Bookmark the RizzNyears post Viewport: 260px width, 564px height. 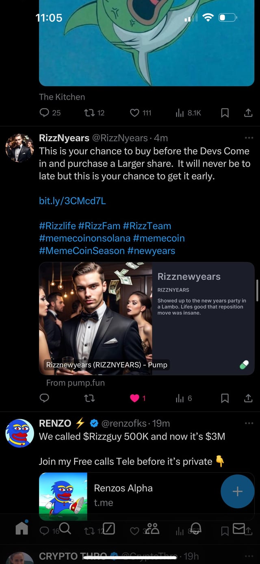point(225,398)
